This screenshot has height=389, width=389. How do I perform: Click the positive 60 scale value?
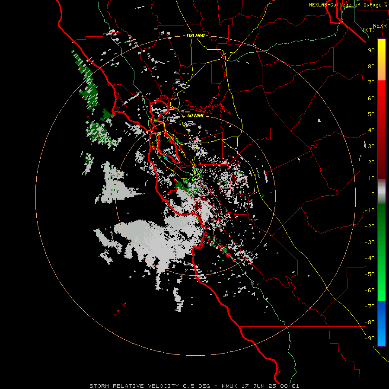click(371, 98)
